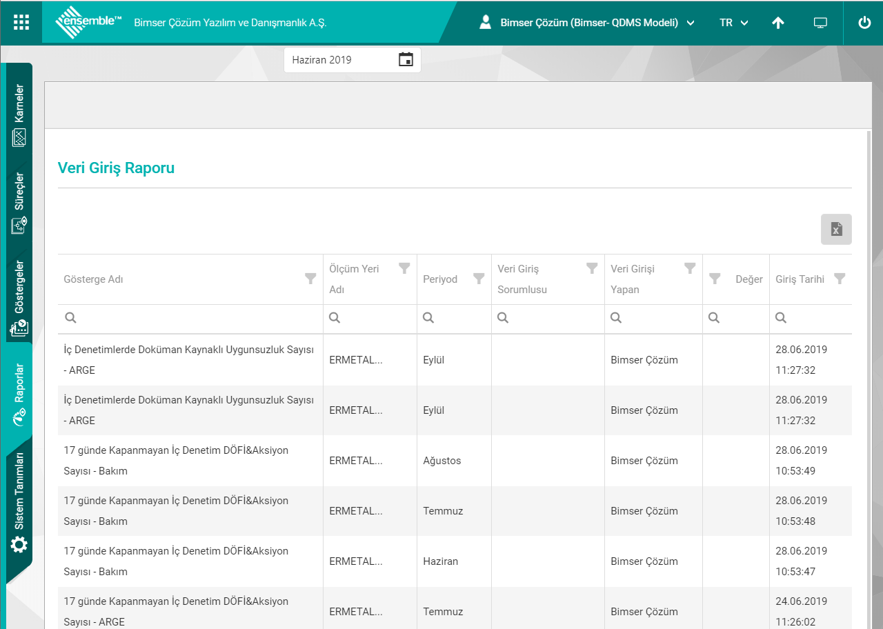
Task: Click the ensemble logo in header
Action: (x=88, y=22)
